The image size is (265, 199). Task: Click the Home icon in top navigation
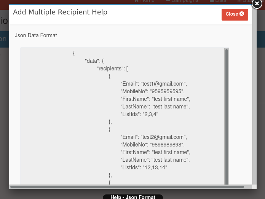coord(137,1)
